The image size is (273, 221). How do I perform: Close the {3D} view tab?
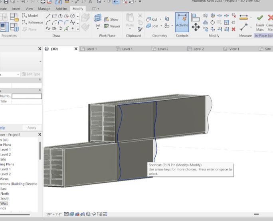pos(76,49)
